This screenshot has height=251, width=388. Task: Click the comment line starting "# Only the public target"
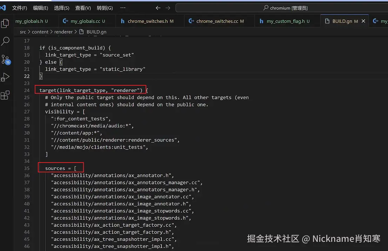pyautogui.click(x=147, y=98)
